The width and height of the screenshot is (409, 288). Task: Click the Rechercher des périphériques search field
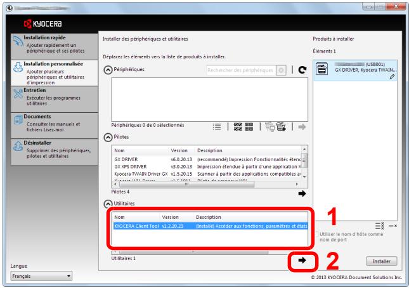(x=241, y=70)
